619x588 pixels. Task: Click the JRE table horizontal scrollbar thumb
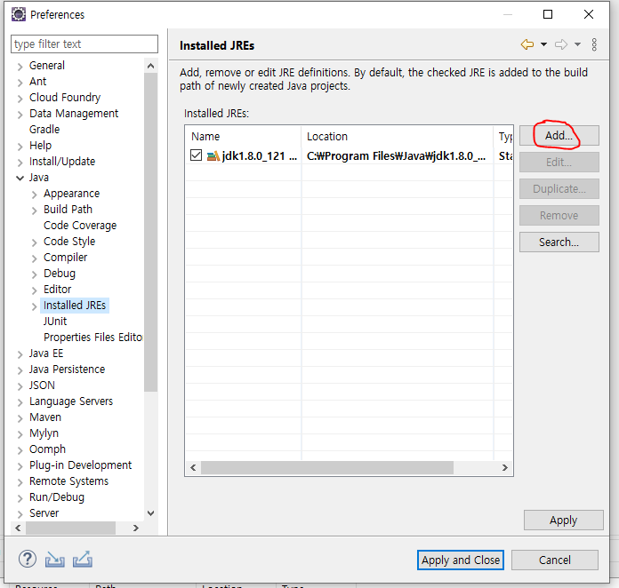(327, 468)
